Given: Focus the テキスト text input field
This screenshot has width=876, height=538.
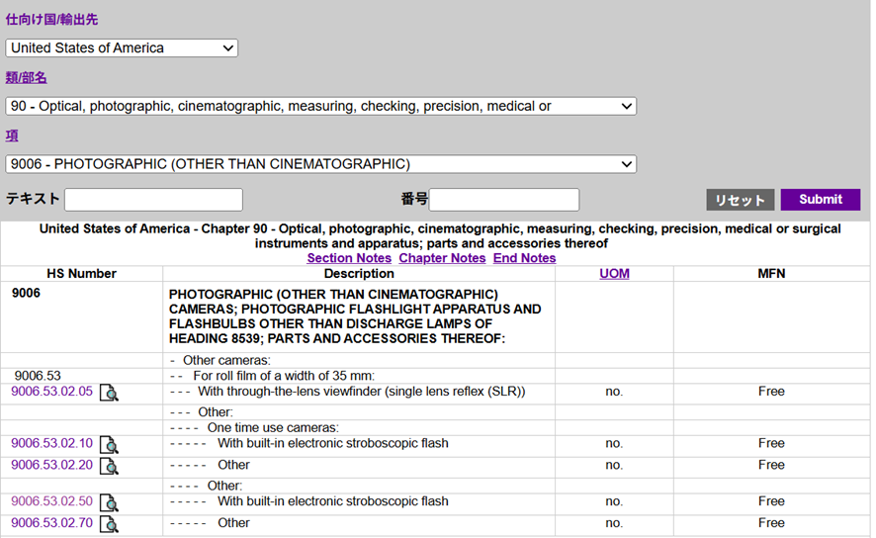Looking at the screenshot, I should click(x=153, y=200).
